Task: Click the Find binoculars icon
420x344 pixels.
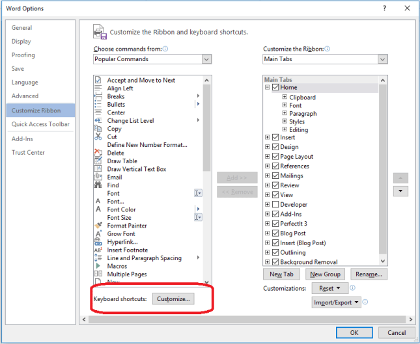Action: (98, 185)
